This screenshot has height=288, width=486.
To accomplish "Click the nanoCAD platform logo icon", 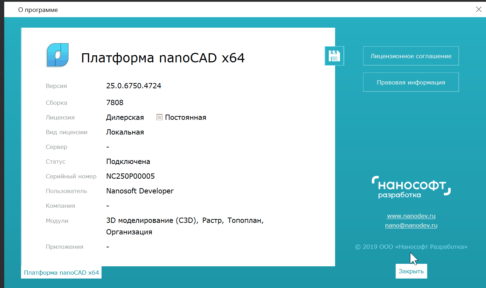I will [57, 55].
